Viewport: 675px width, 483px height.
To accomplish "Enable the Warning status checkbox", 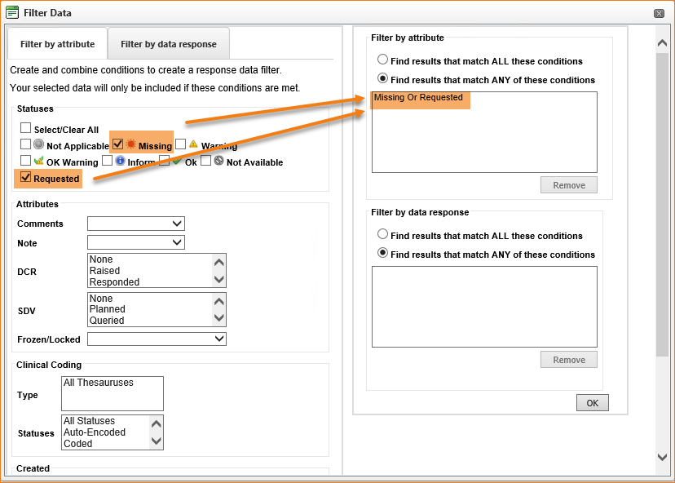I will coord(180,144).
